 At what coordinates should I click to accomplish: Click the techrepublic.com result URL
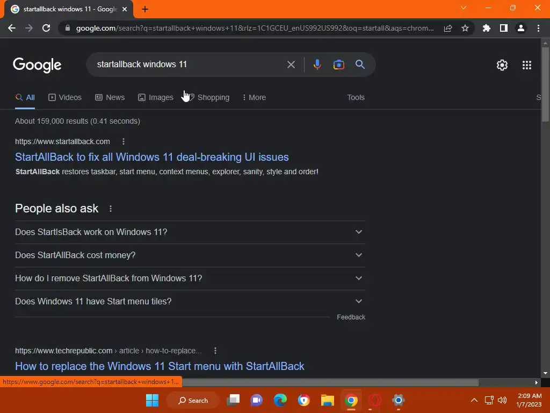coord(108,351)
